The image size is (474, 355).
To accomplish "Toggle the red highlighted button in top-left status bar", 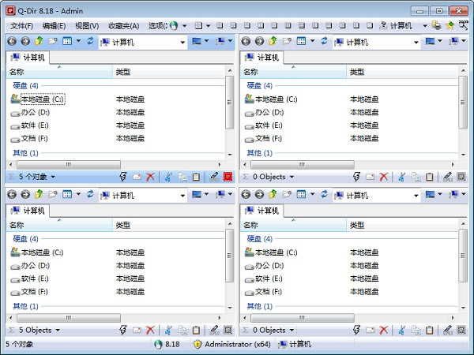I will pyautogui.click(x=227, y=177).
